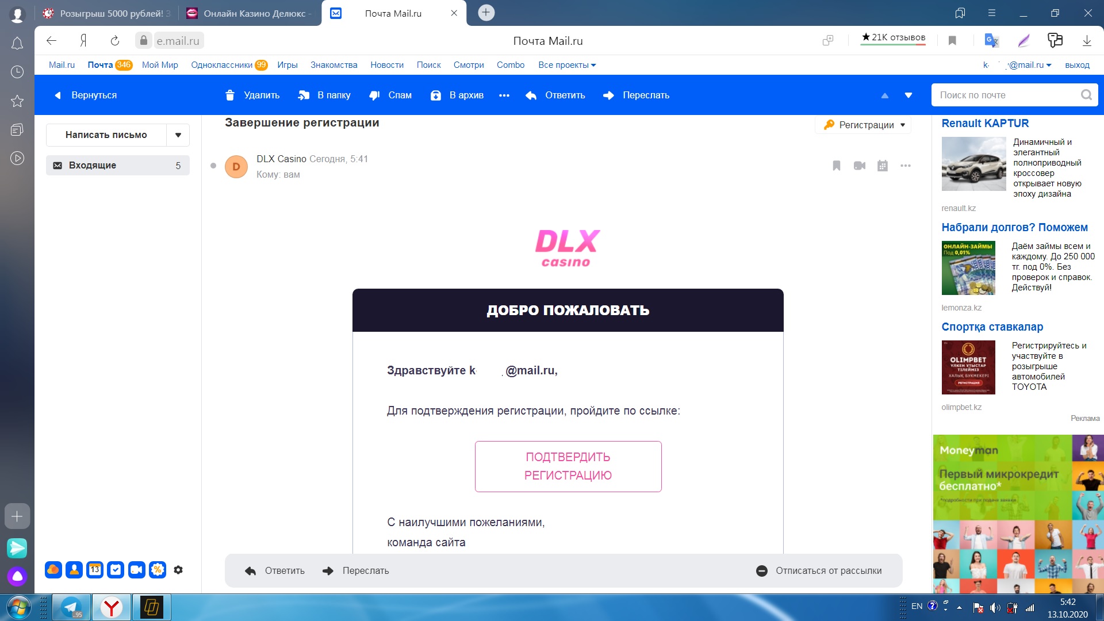Focus the Поиск по почте search field

coord(1006,95)
